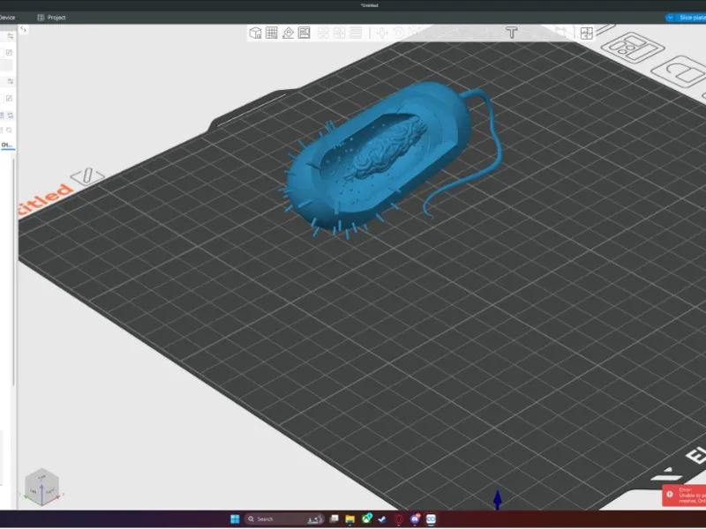Click the greyed Split to objects icon

[323, 33]
